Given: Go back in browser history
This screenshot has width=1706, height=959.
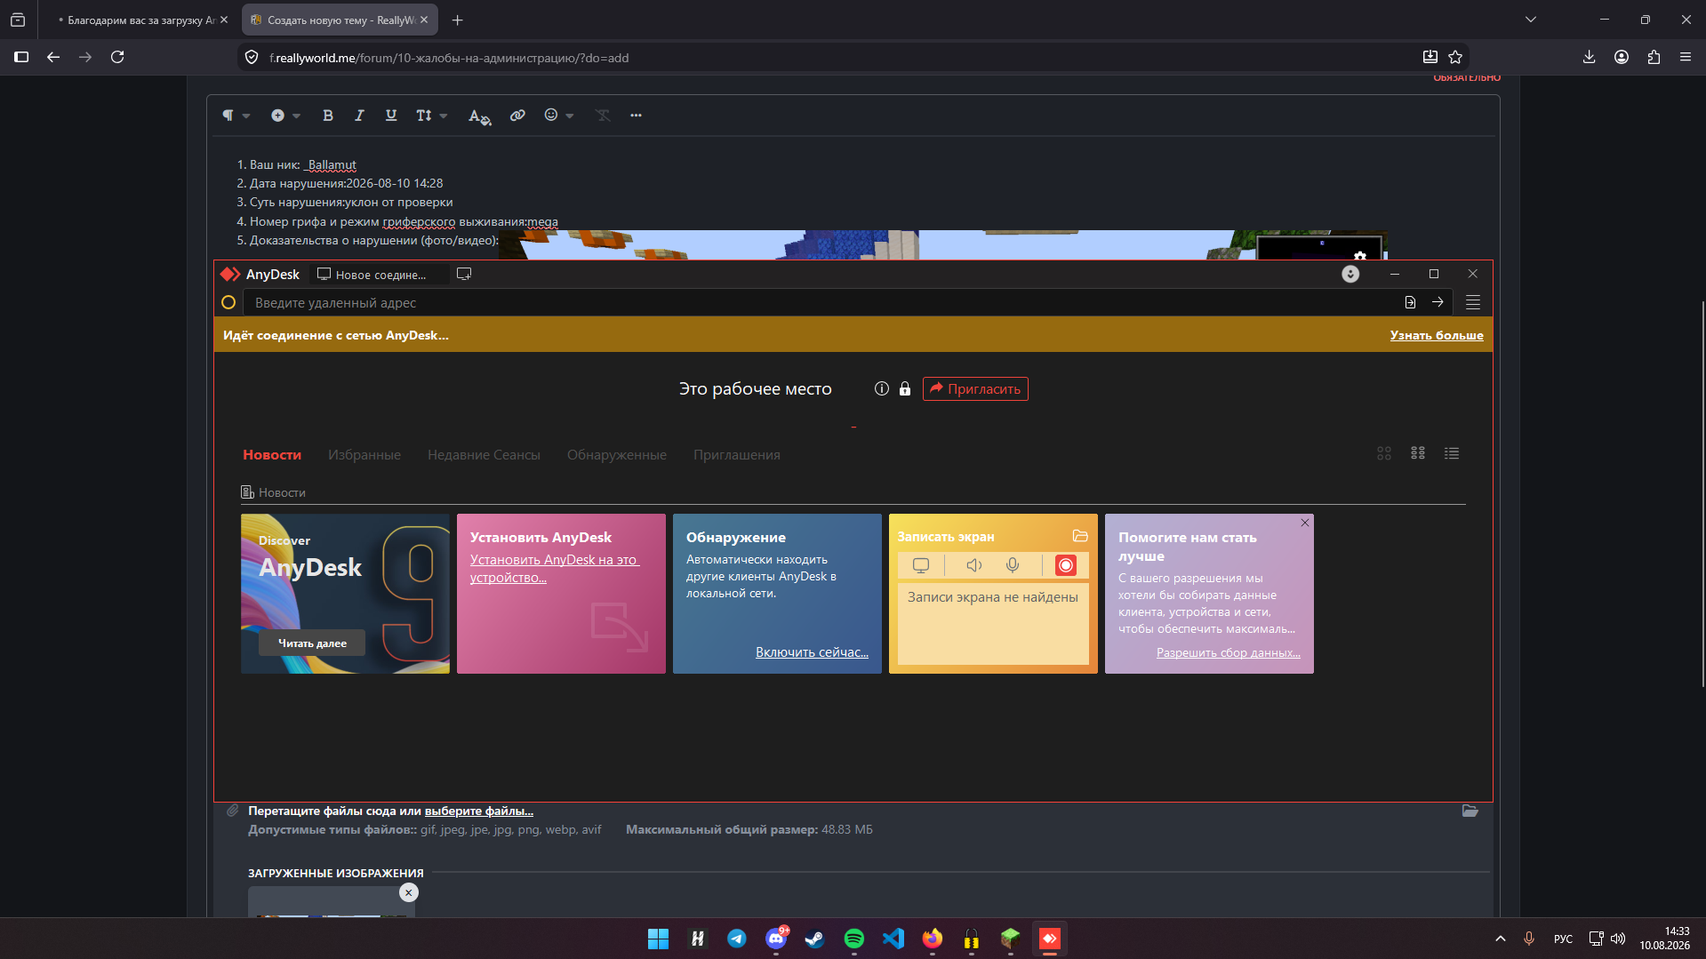Looking at the screenshot, I should pyautogui.click(x=53, y=57).
